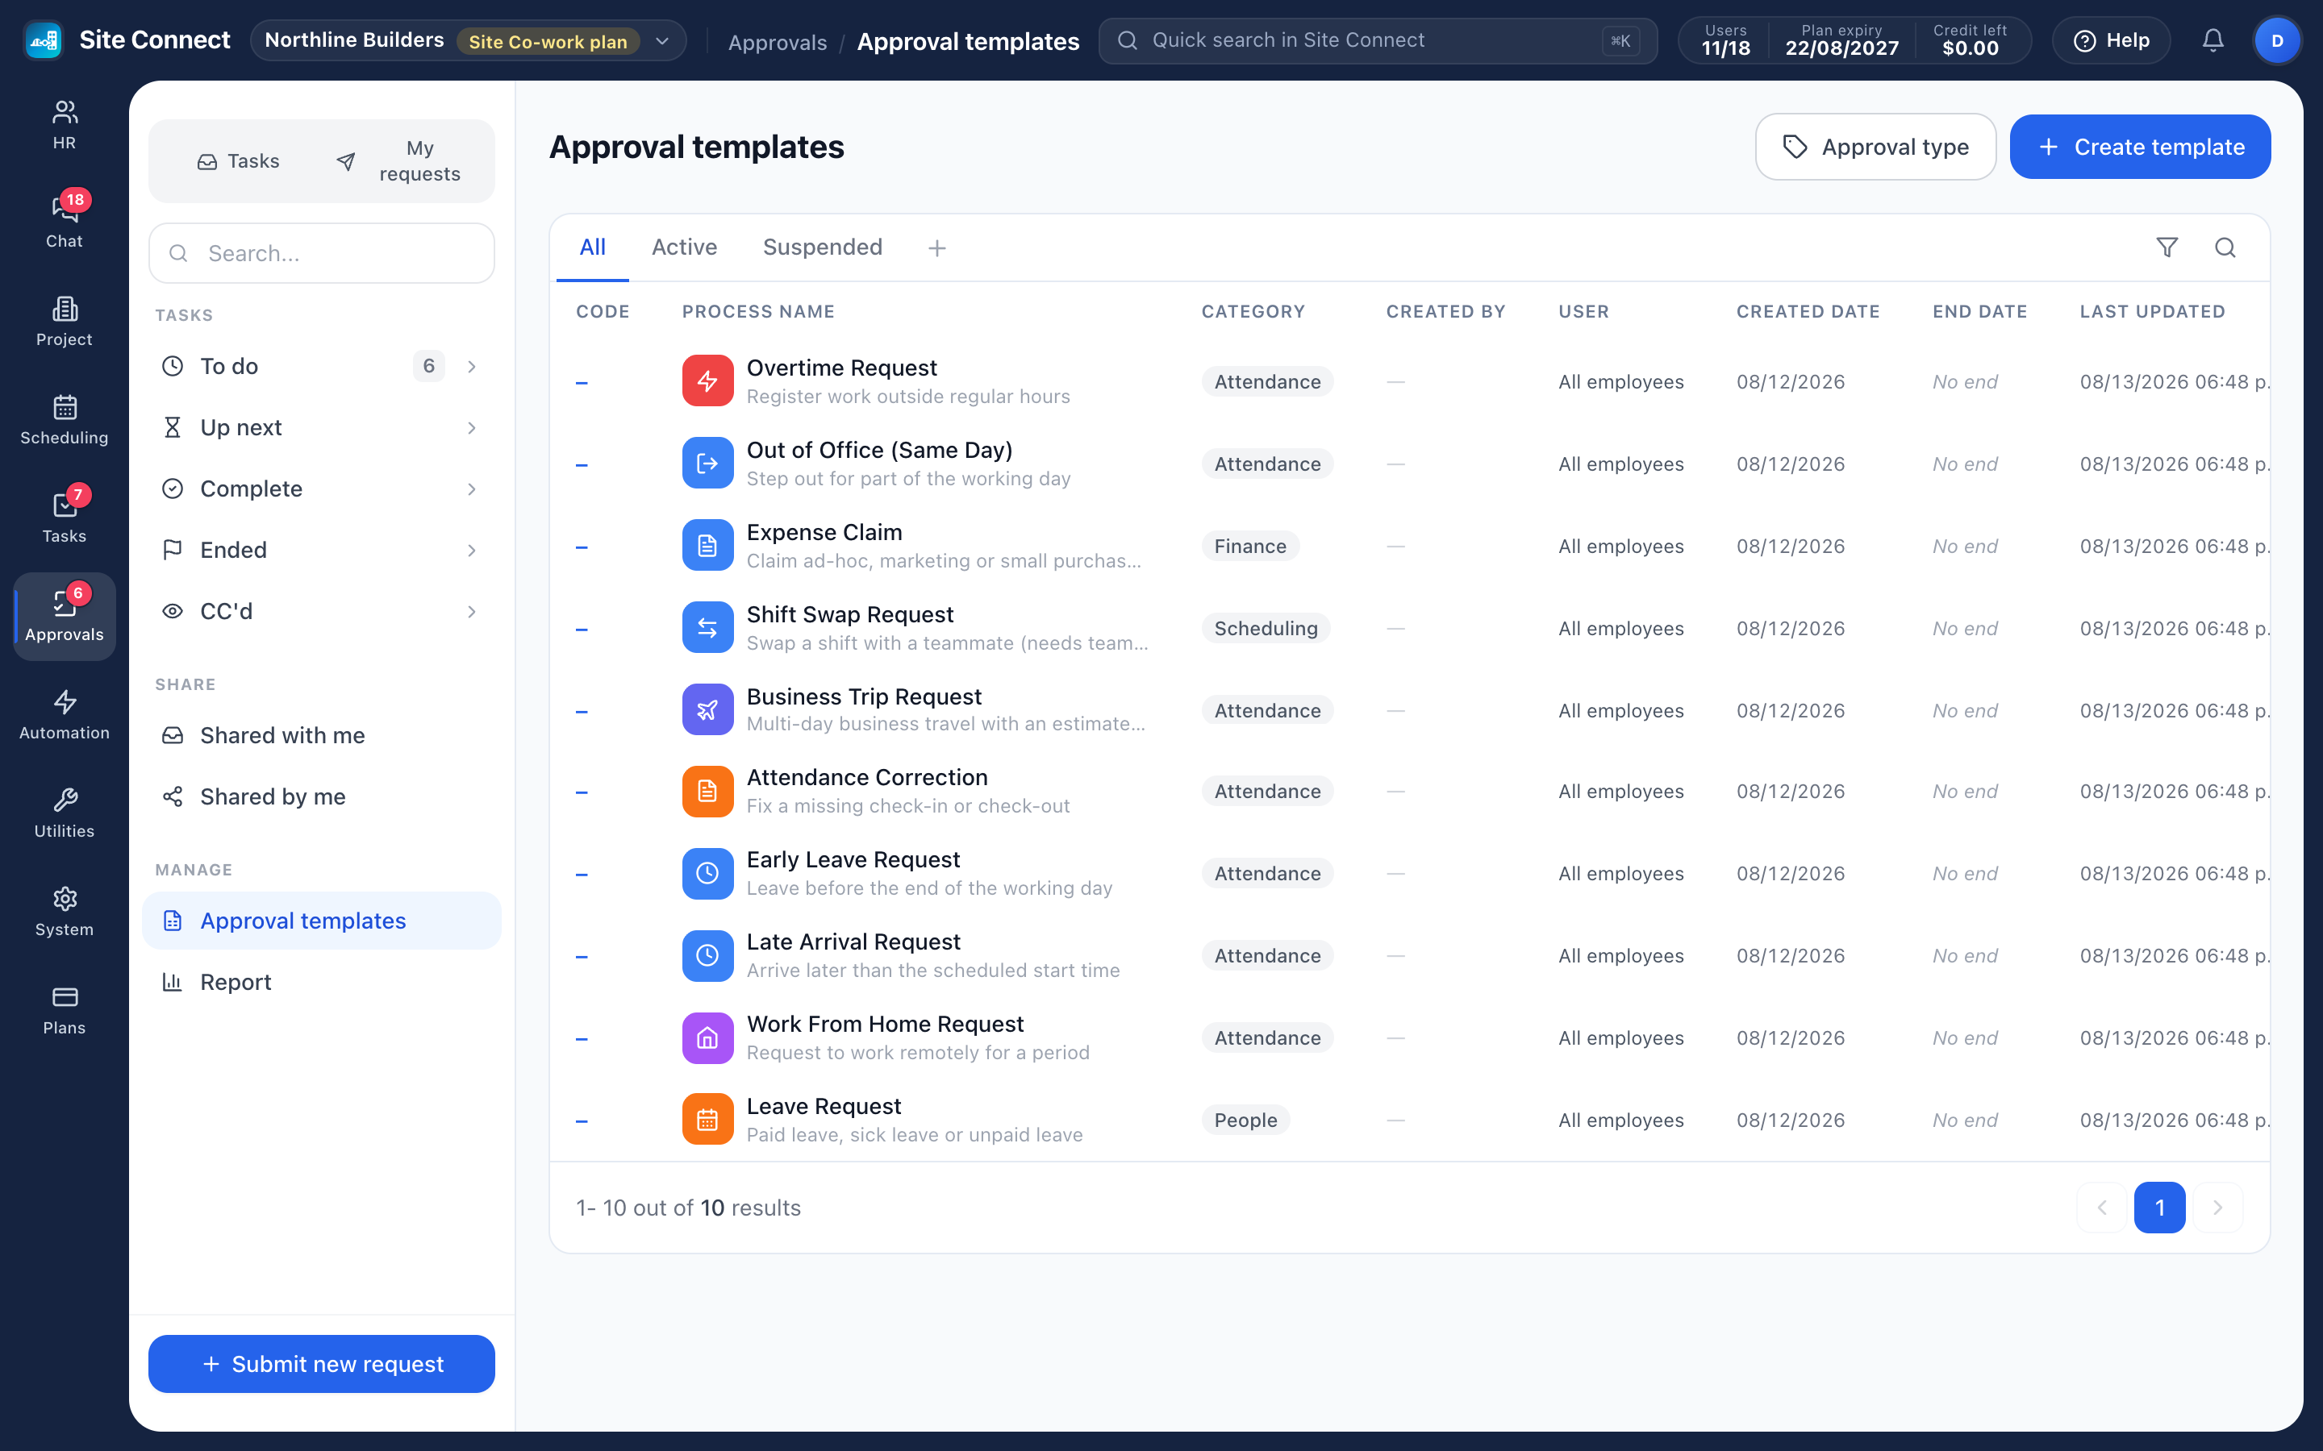Image resolution: width=2323 pixels, height=1451 pixels.
Task: Click the Finance category tag
Action: (x=1249, y=546)
